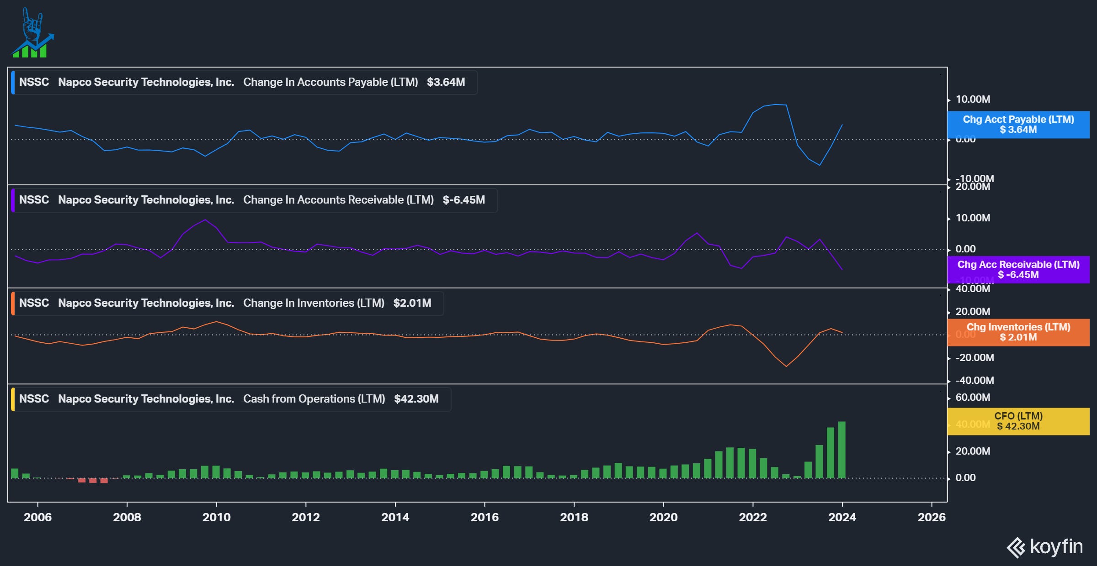Screen dimensions: 1097x566
Task: Click the 2012 x-axis label
Action: [306, 517]
